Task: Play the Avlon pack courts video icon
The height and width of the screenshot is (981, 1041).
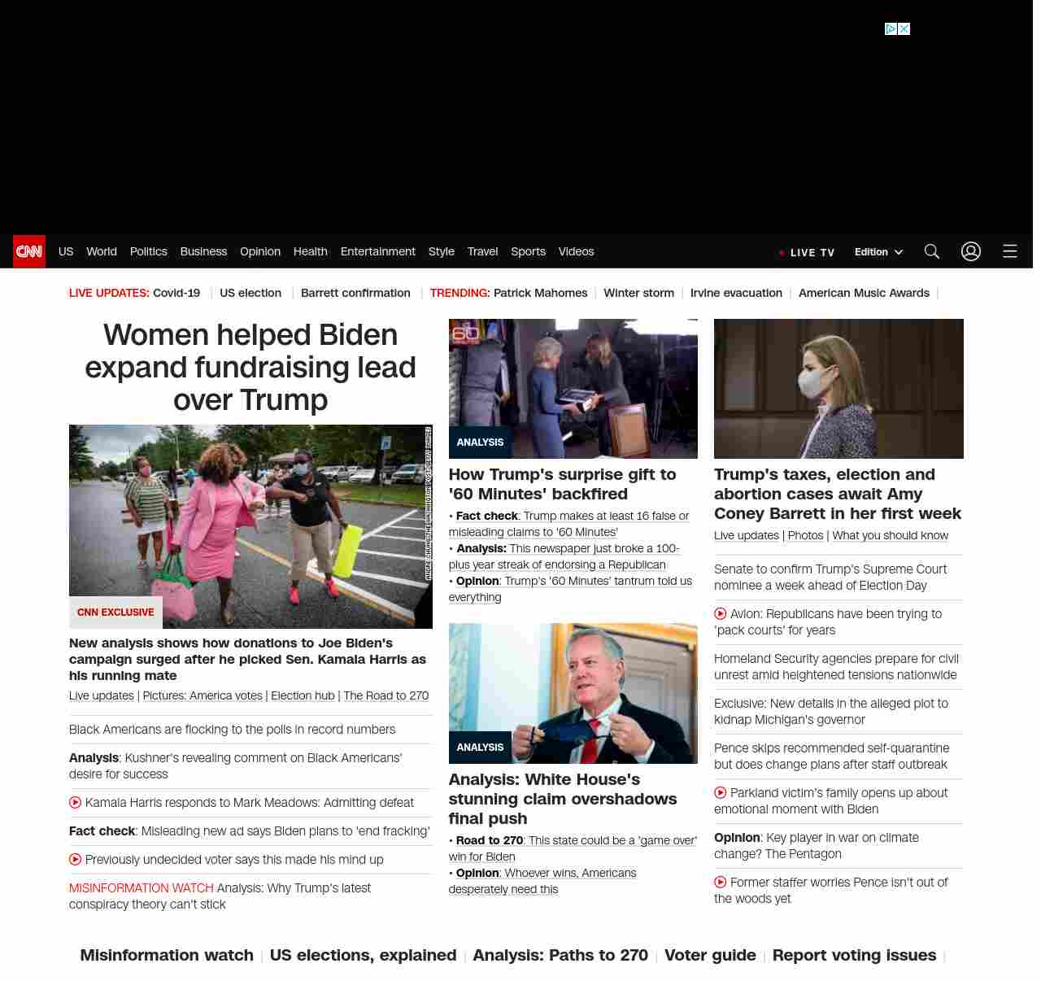Action: (x=721, y=614)
